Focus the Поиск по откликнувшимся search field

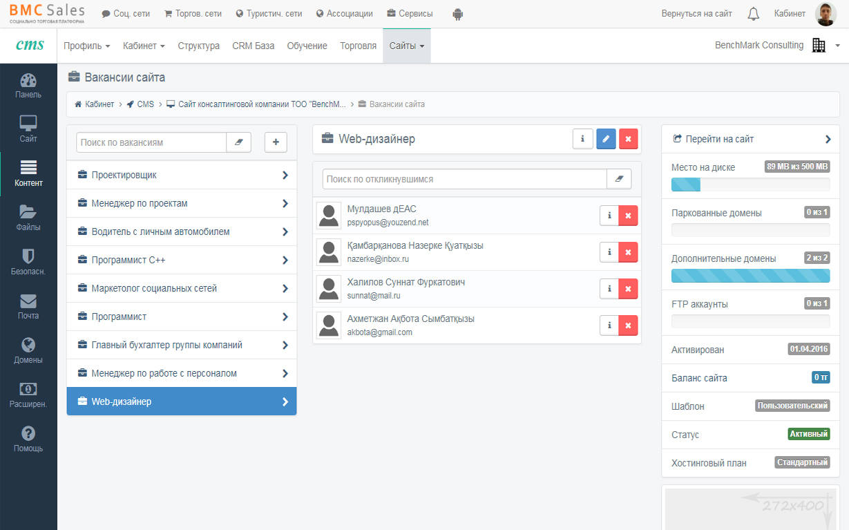[464, 179]
